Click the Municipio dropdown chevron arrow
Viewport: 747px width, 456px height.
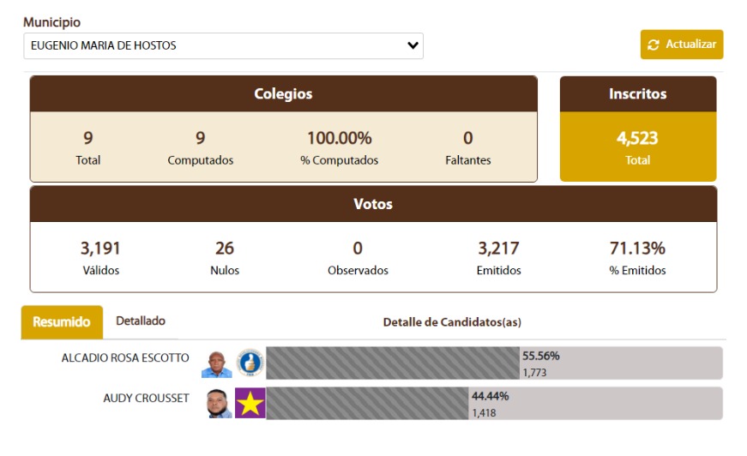pos(413,45)
